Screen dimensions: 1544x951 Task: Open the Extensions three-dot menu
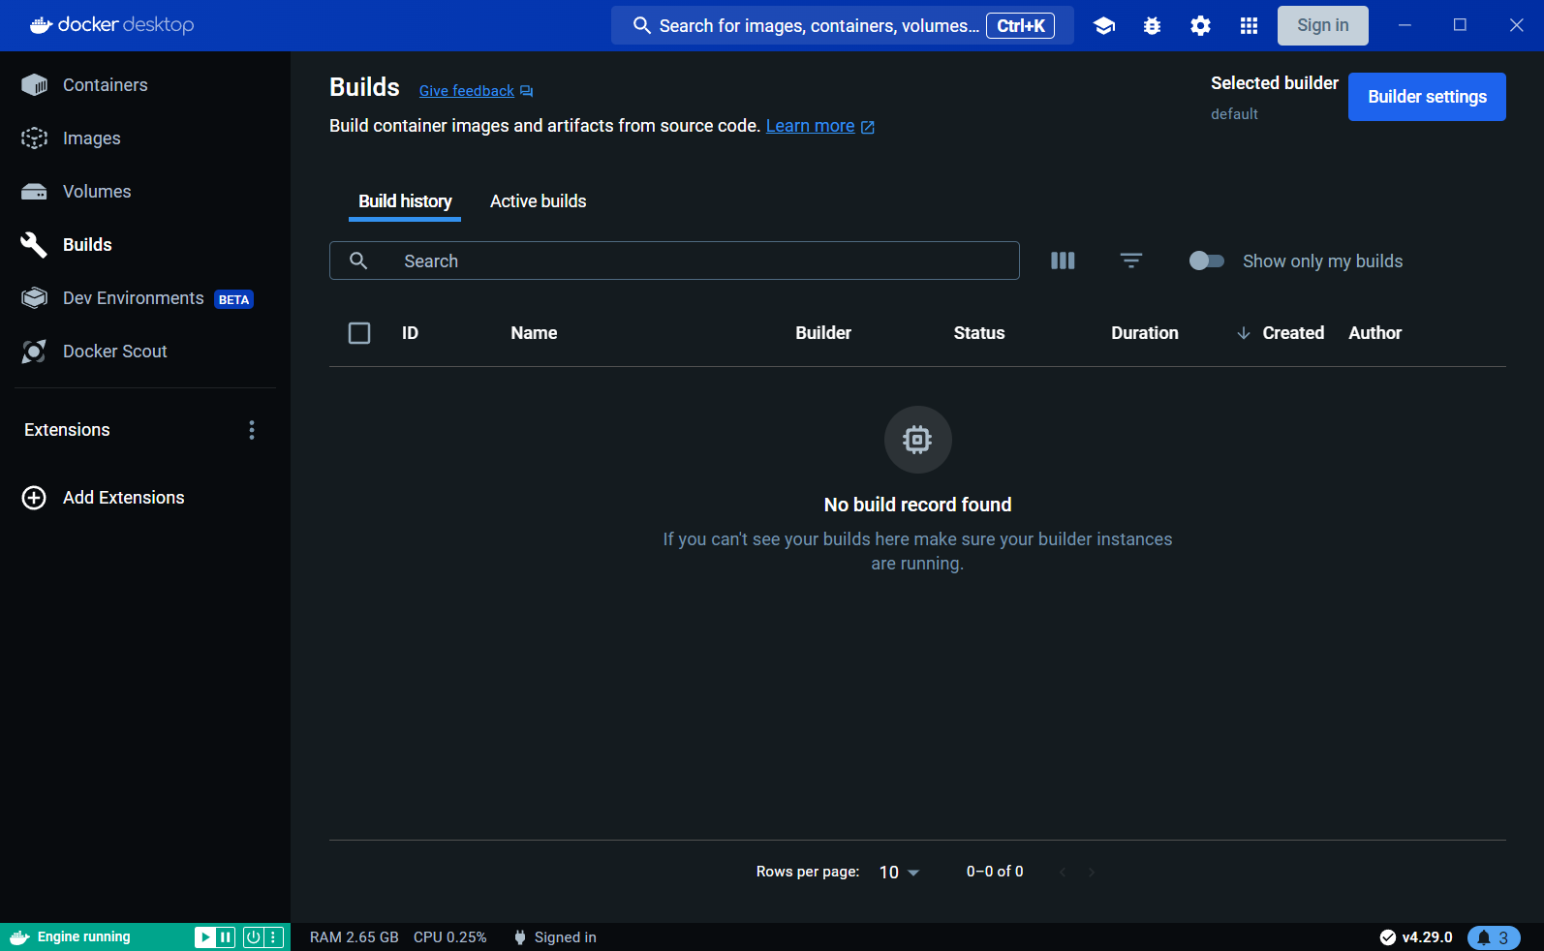coord(252,430)
